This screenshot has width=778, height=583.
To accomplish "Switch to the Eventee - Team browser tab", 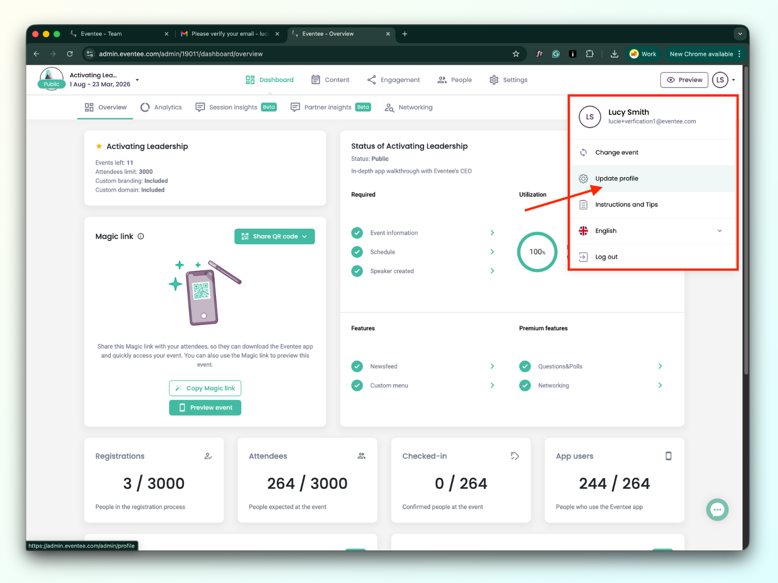I will coord(119,34).
